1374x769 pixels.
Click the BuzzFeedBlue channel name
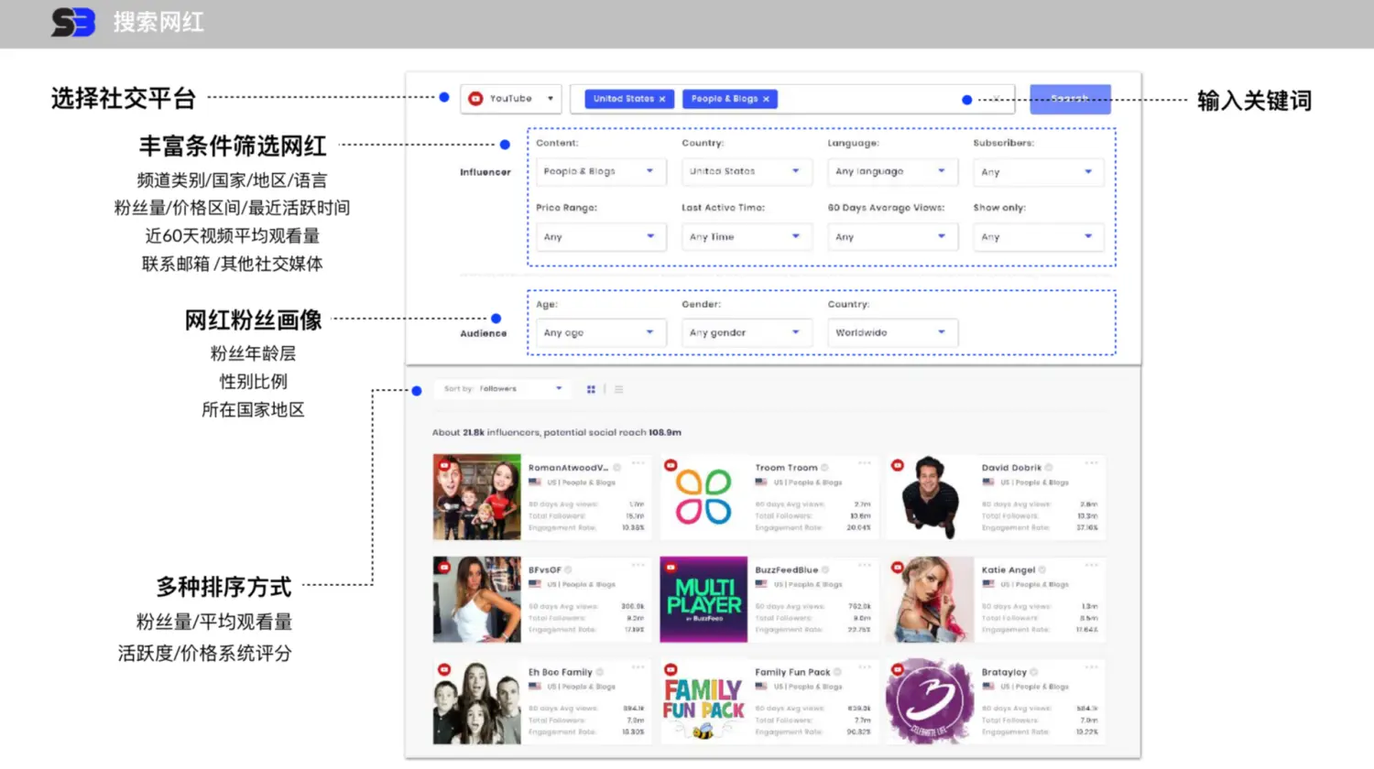tap(787, 570)
